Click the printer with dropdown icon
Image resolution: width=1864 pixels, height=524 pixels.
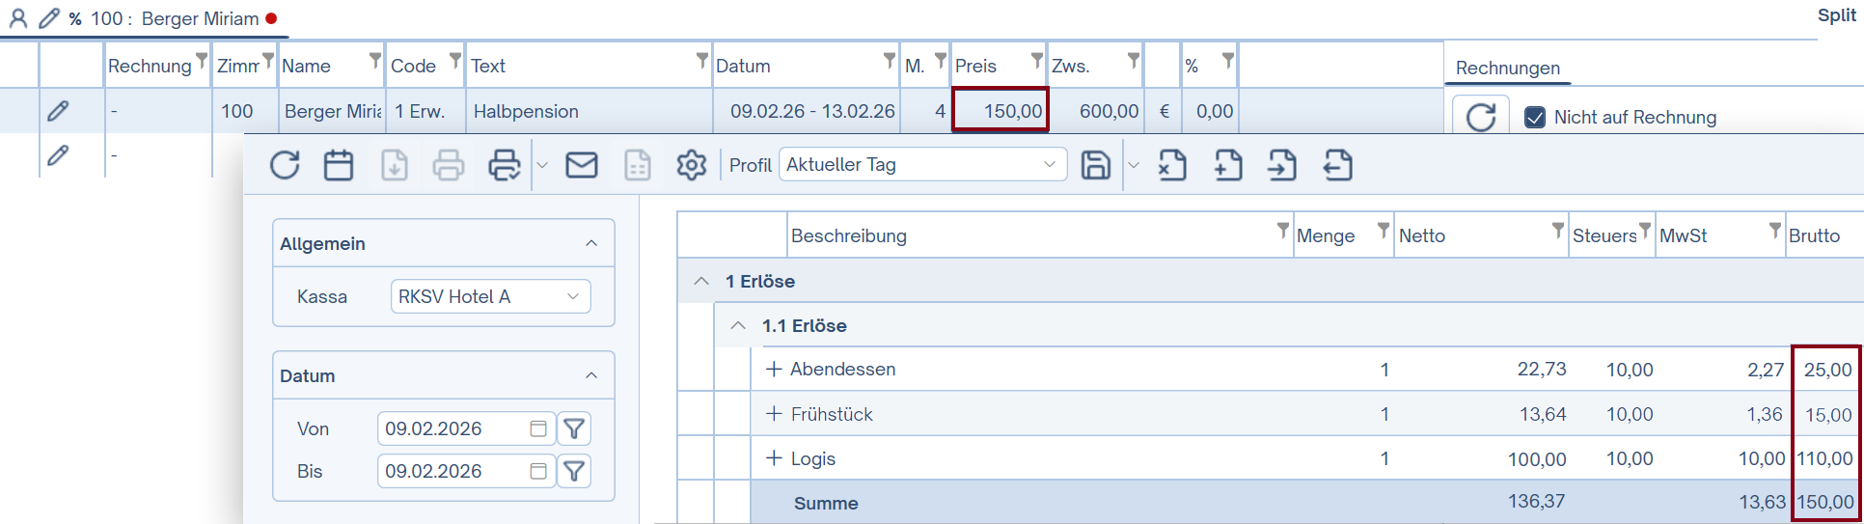505,165
